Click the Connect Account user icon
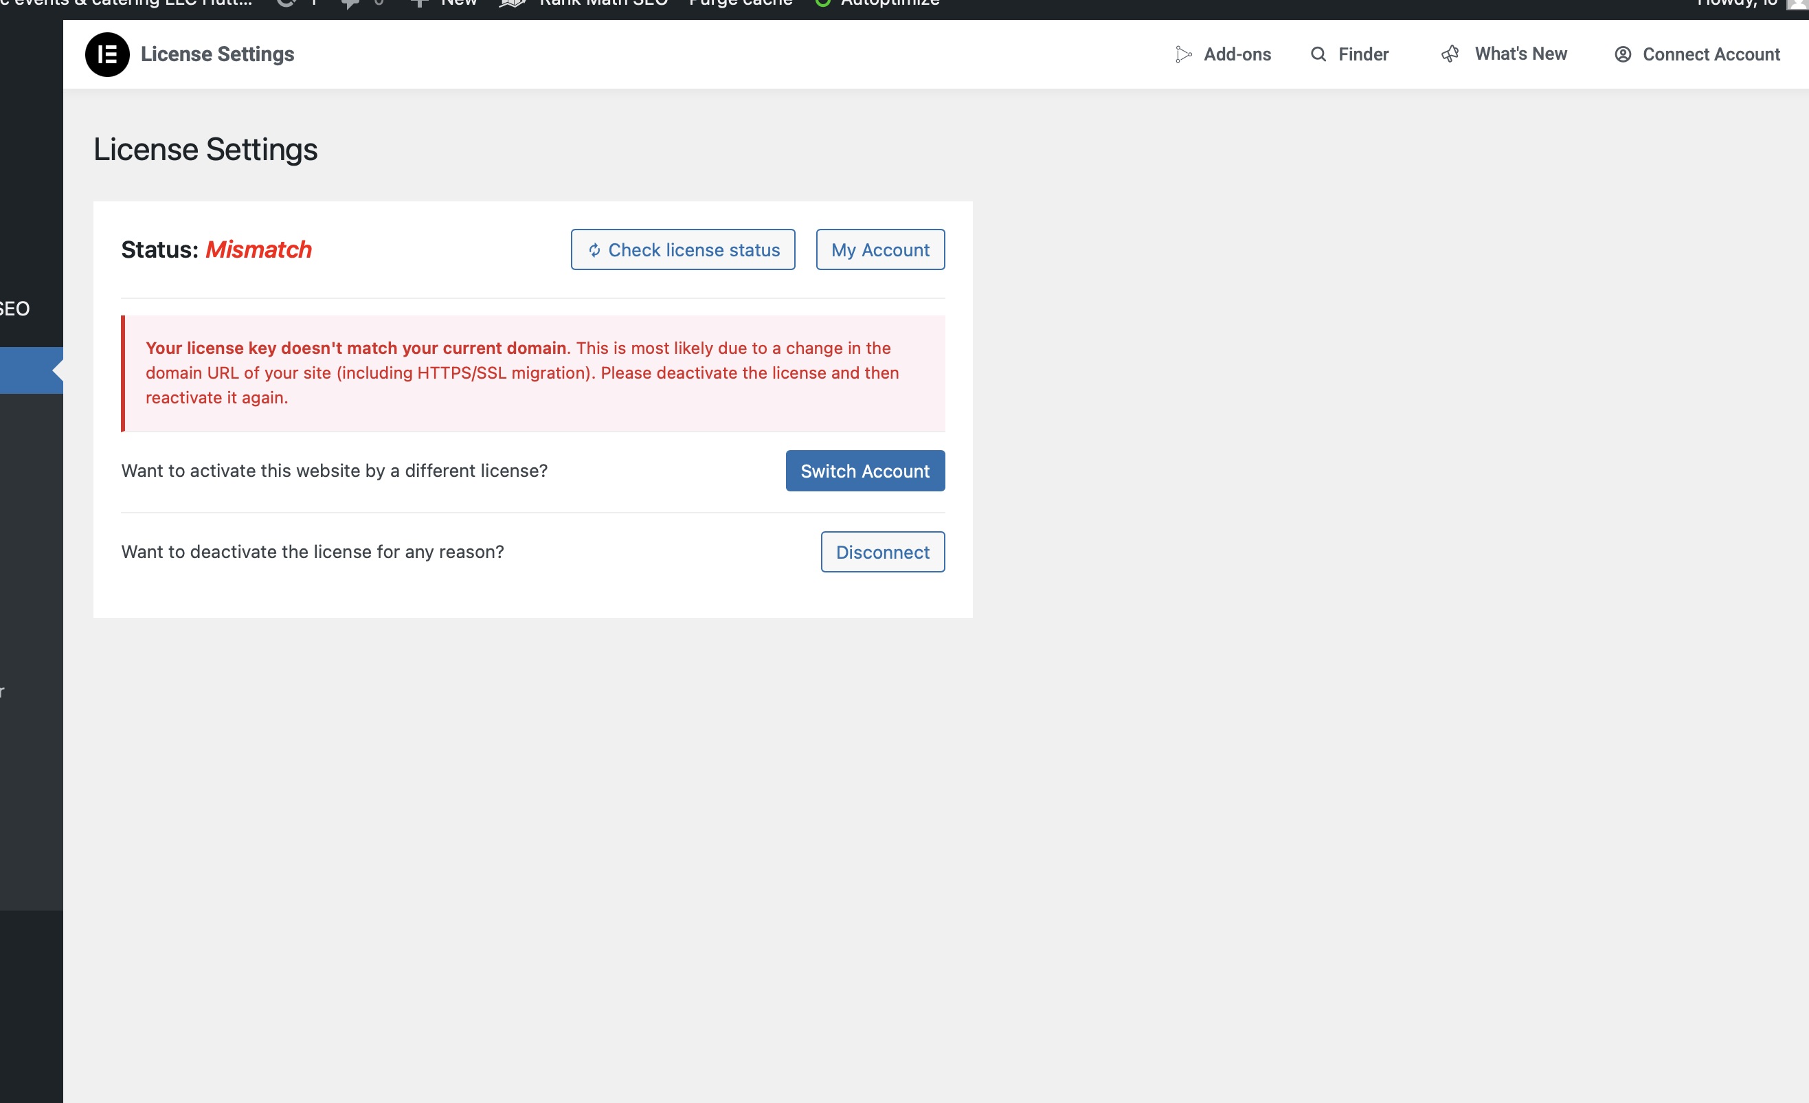The image size is (1809, 1103). [1623, 54]
